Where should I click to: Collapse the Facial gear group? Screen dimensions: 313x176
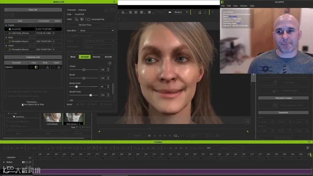(x=6, y=25)
